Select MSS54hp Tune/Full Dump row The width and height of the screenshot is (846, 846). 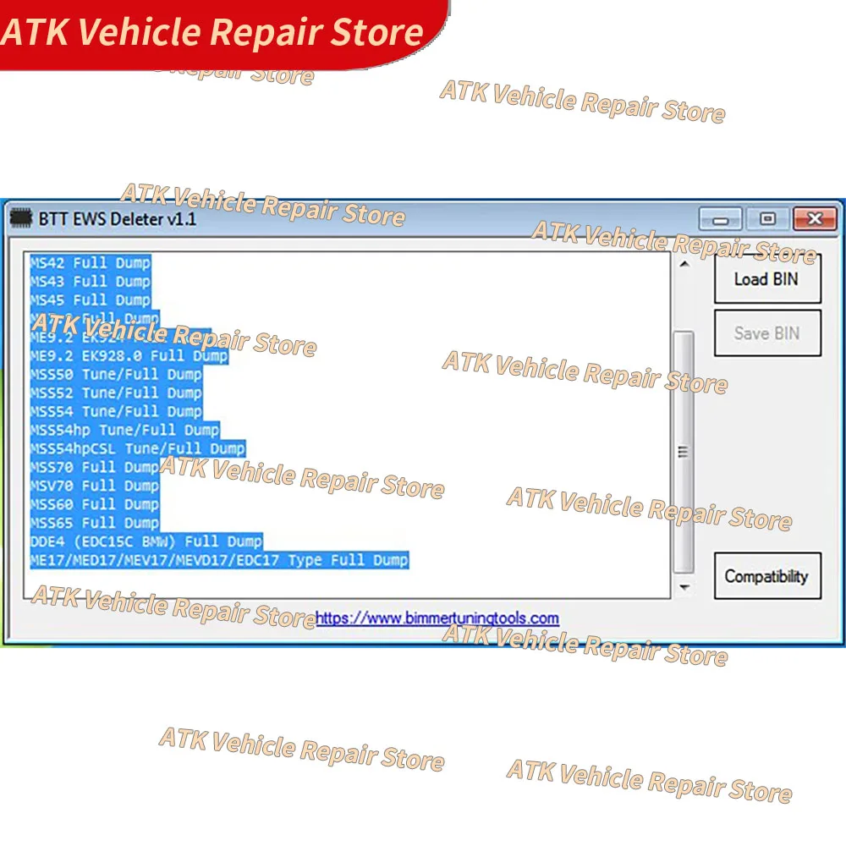(124, 430)
